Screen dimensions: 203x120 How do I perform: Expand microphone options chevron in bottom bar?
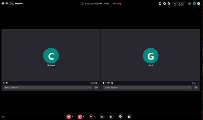pyautogui.click(x=84, y=117)
